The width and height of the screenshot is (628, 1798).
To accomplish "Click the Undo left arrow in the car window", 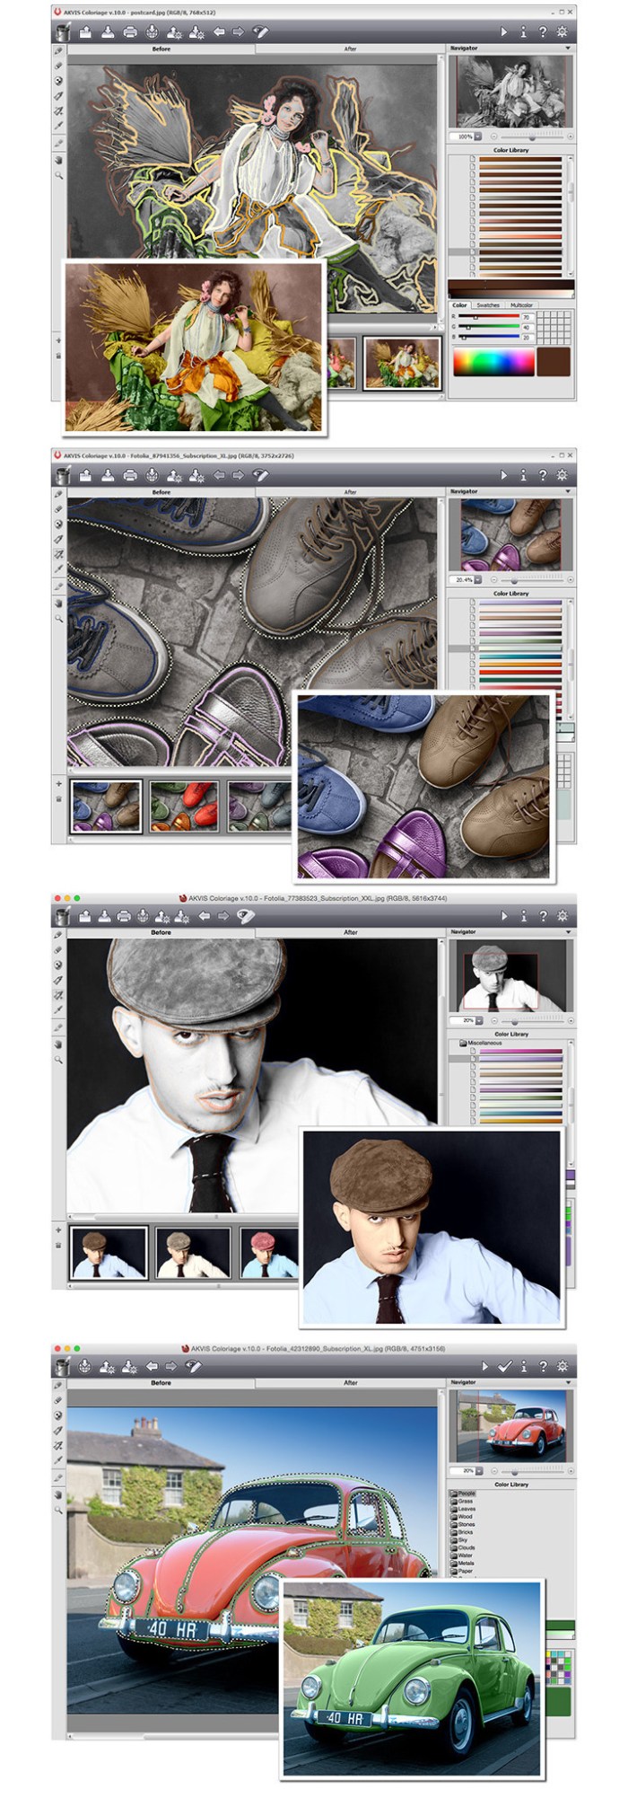I will (x=152, y=1366).
